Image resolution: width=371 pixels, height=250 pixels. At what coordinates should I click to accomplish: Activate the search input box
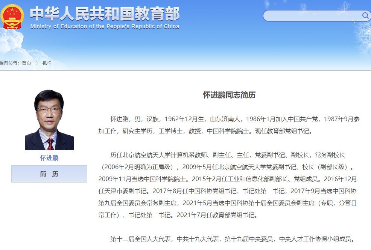312,16
